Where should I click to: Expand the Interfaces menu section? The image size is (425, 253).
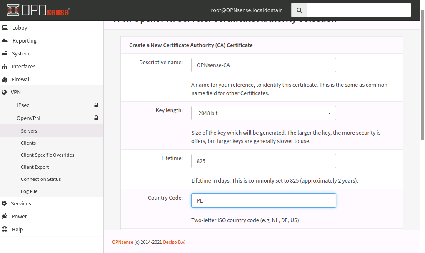23,67
